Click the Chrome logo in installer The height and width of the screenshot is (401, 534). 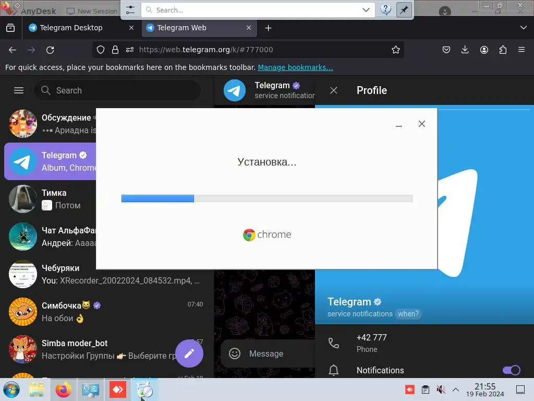click(267, 234)
